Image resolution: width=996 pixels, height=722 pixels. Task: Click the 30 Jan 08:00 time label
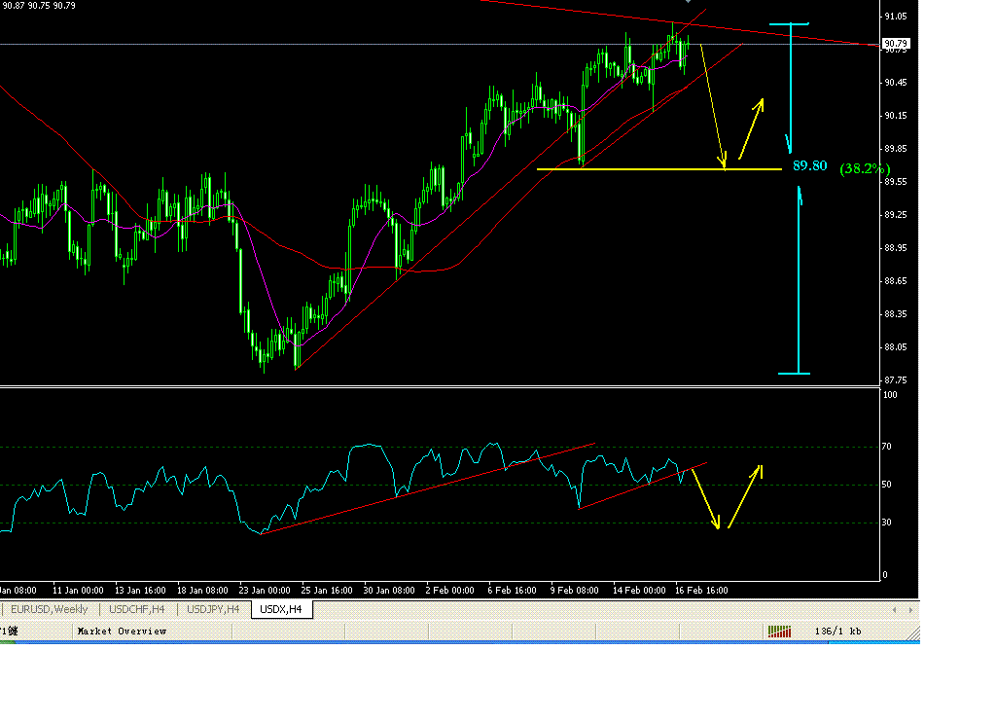pyautogui.click(x=389, y=591)
